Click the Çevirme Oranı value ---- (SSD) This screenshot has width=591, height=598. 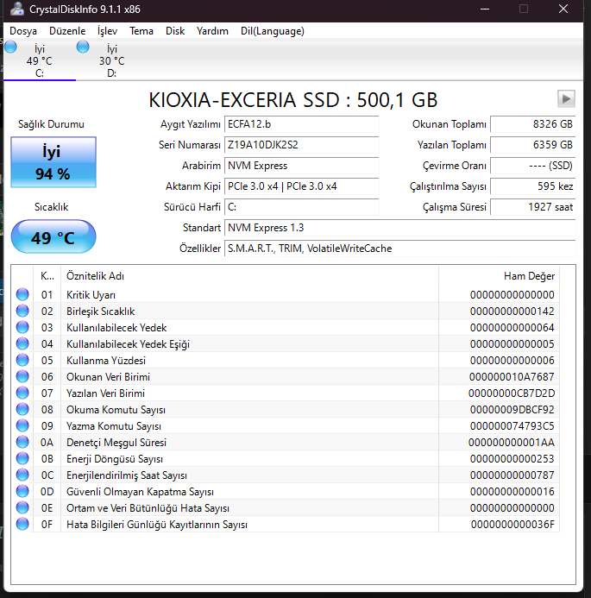[x=532, y=166]
